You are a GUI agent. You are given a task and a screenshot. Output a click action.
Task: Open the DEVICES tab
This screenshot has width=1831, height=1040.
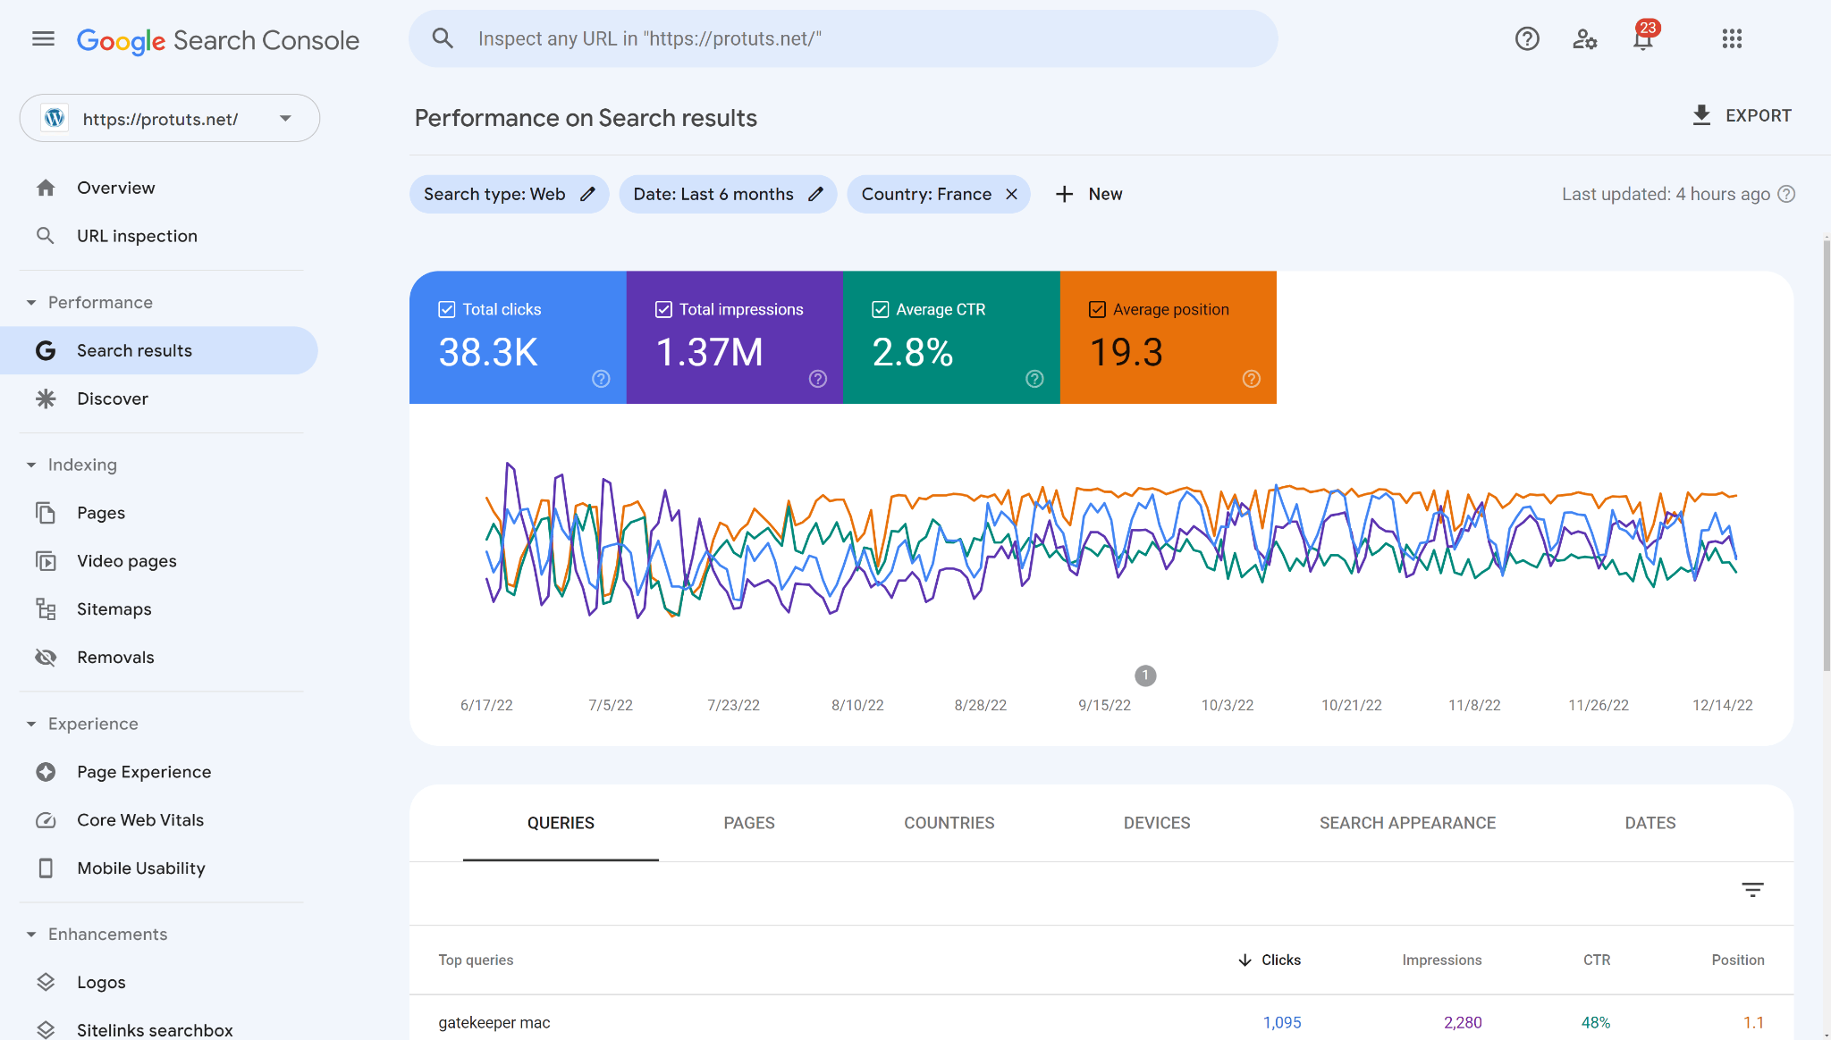click(x=1156, y=823)
